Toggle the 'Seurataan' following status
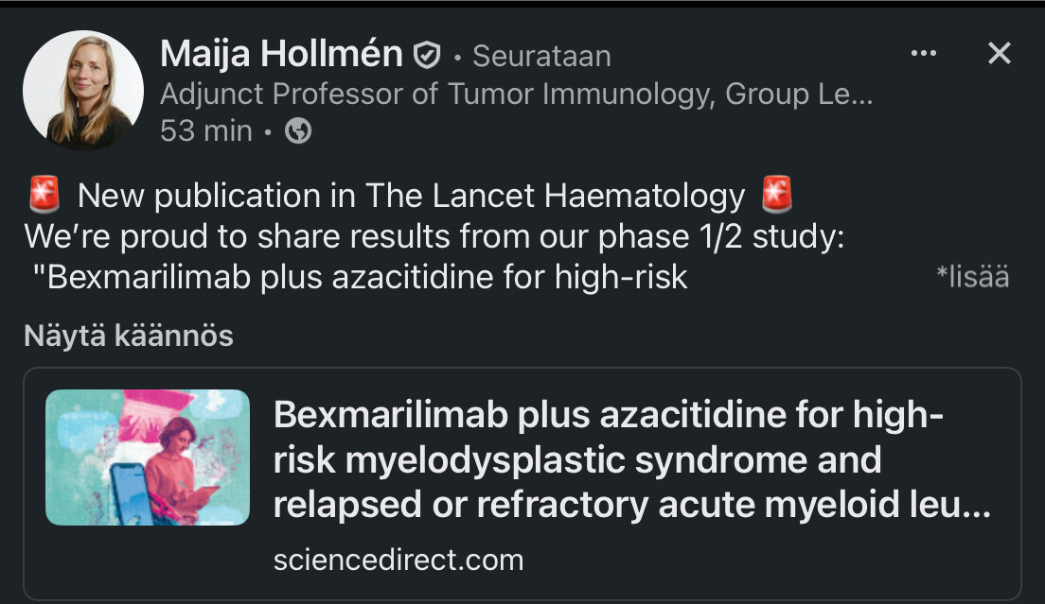 (x=541, y=56)
